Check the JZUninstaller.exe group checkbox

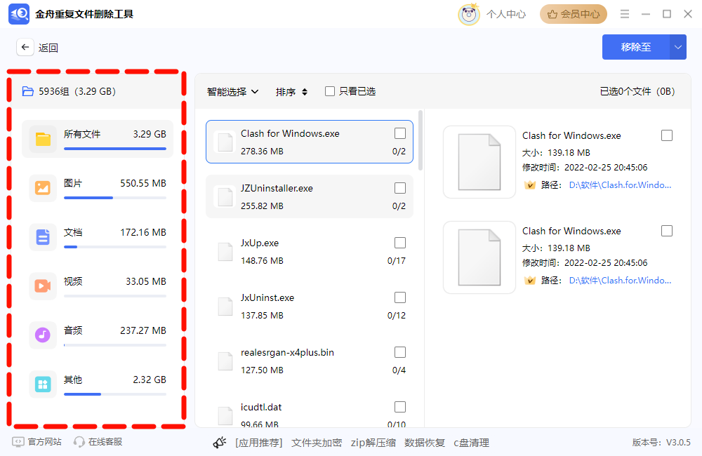(400, 188)
